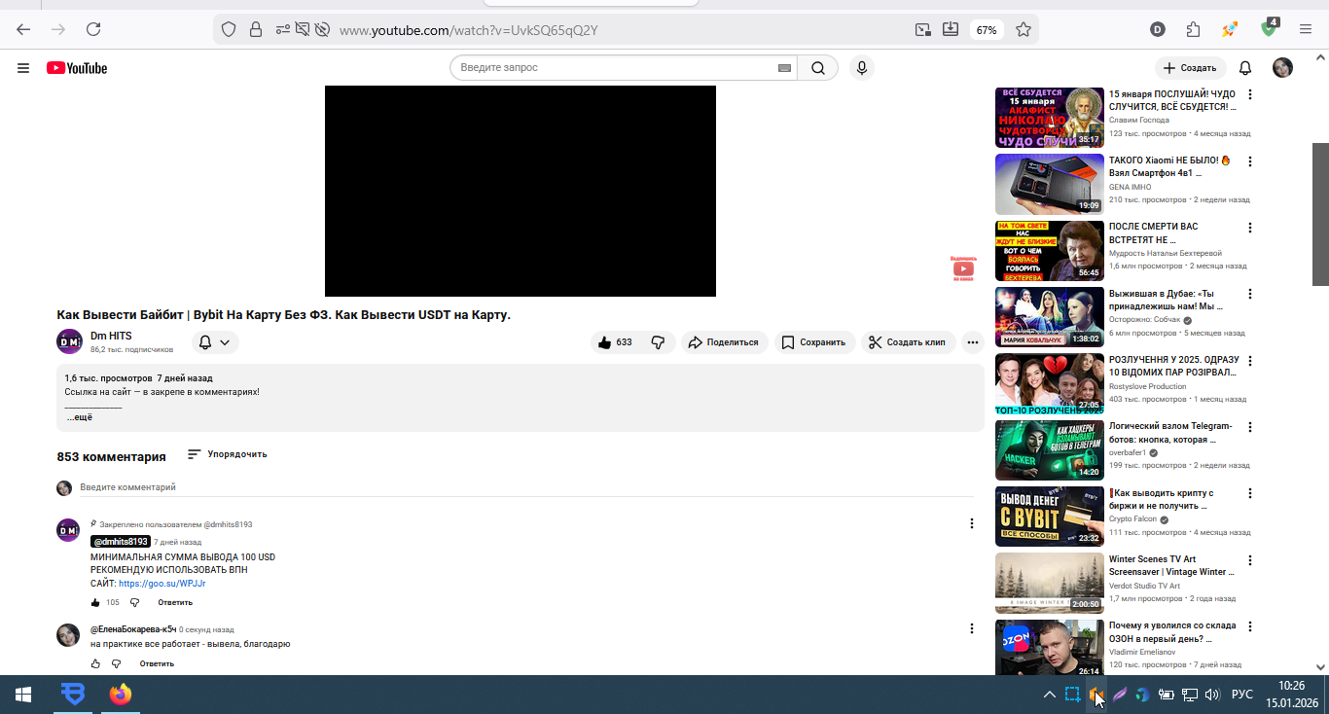Open options for @ЕленаБокарева-к5ч comment
Image resolution: width=1329 pixels, height=714 pixels.
(971, 629)
